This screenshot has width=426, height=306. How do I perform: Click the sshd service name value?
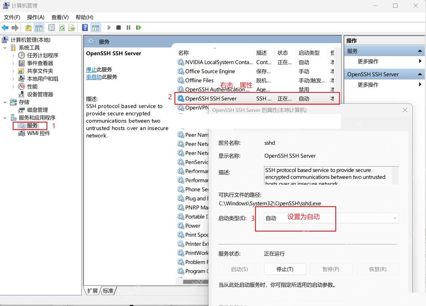click(x=270, y=143)
